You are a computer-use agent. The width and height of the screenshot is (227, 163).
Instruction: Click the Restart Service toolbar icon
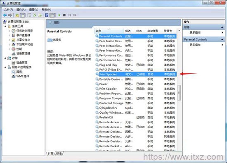pyautogui.click(x=75, y=15)
